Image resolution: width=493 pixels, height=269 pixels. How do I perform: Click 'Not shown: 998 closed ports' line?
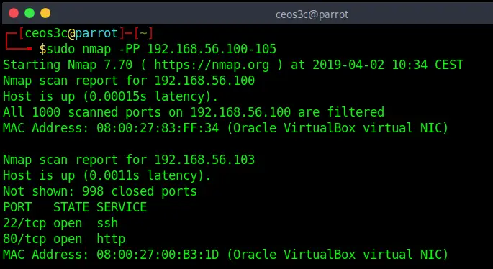click(100, 191)
